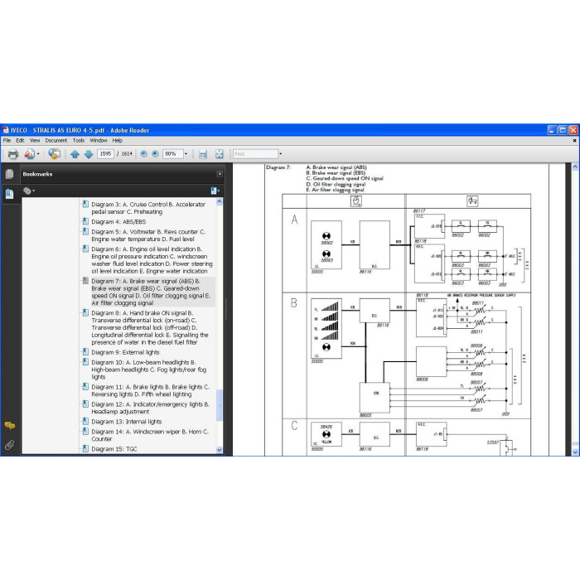Open the collaboration/meeting toolbar icon
The image size is (580, 580).
pos(55,154)
